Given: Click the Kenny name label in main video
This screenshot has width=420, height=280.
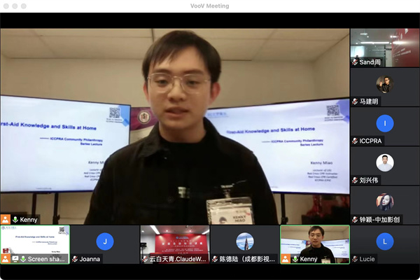Looking at the screenshot, I should (x=29, y=220).
